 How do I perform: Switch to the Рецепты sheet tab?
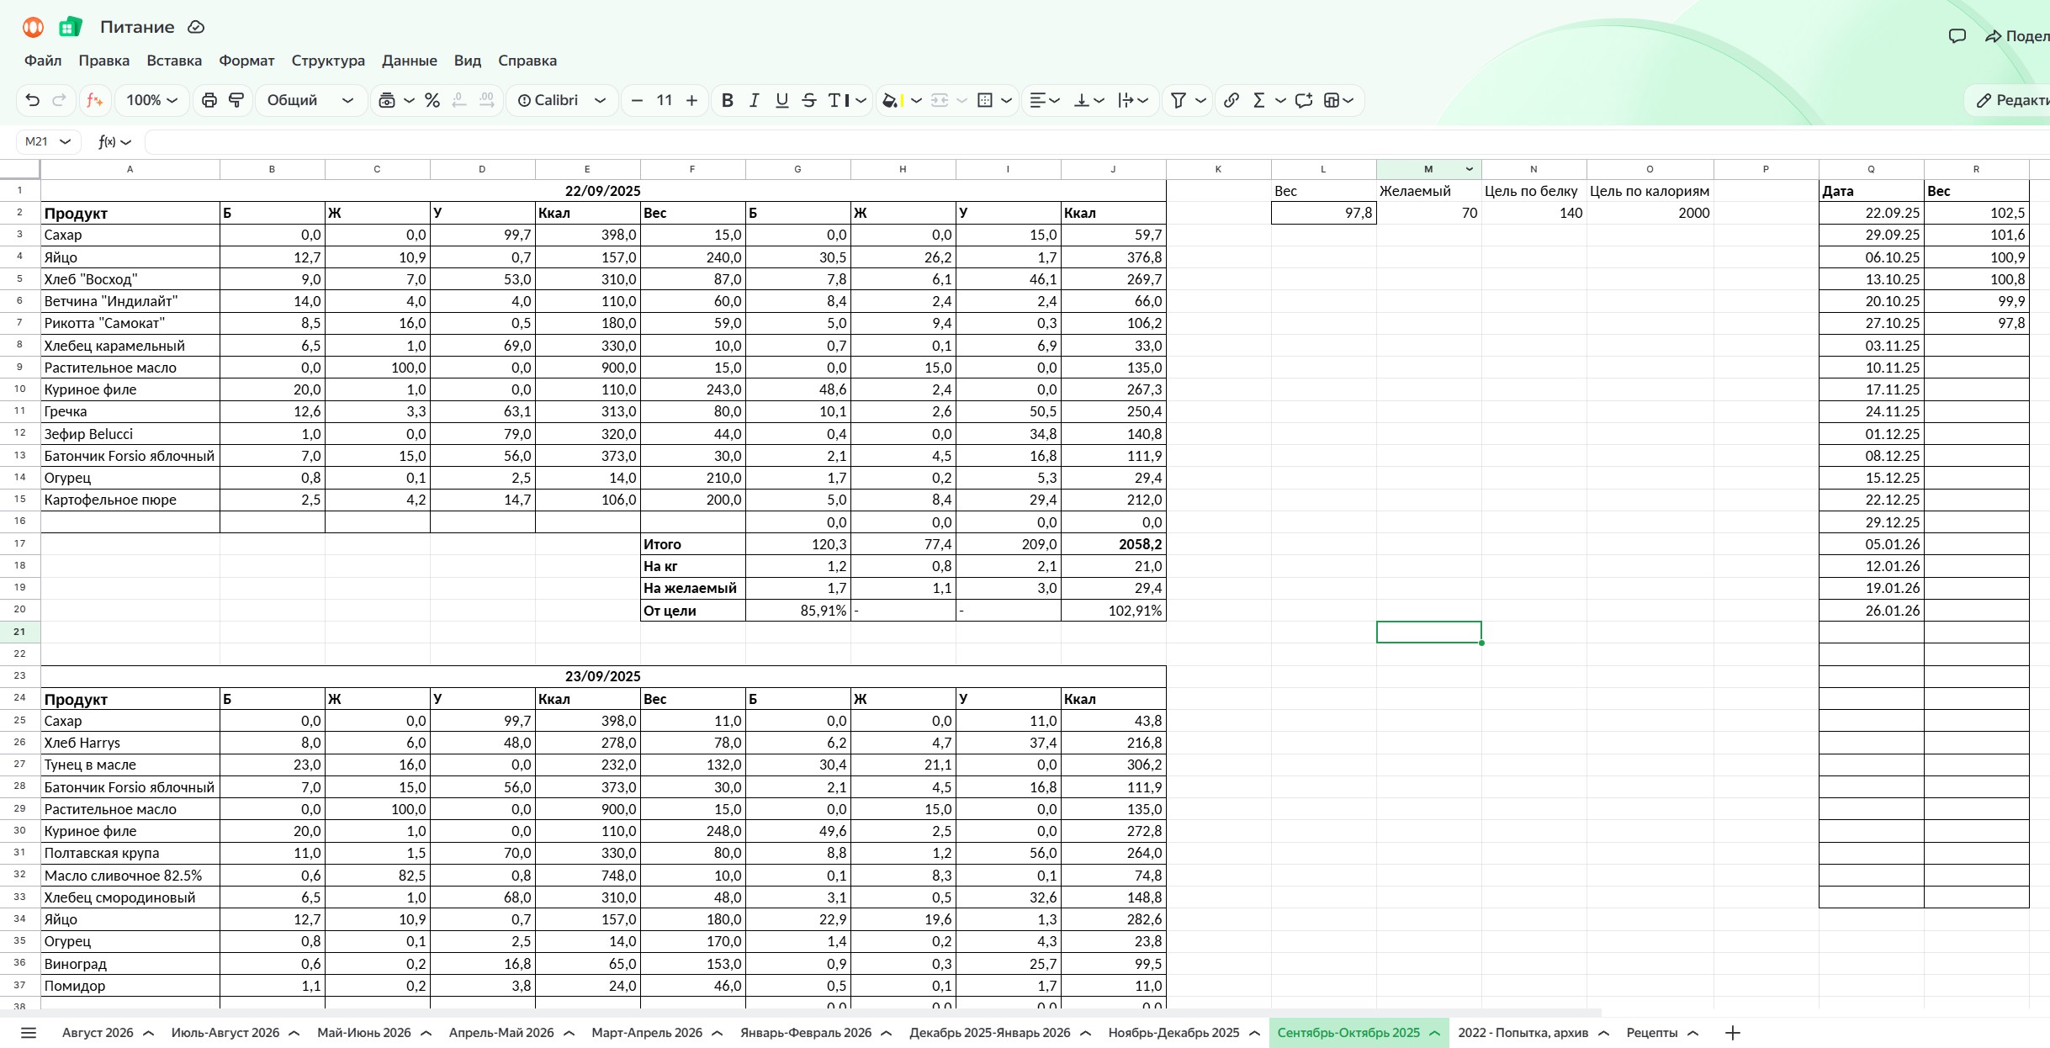point(1652,1033)
